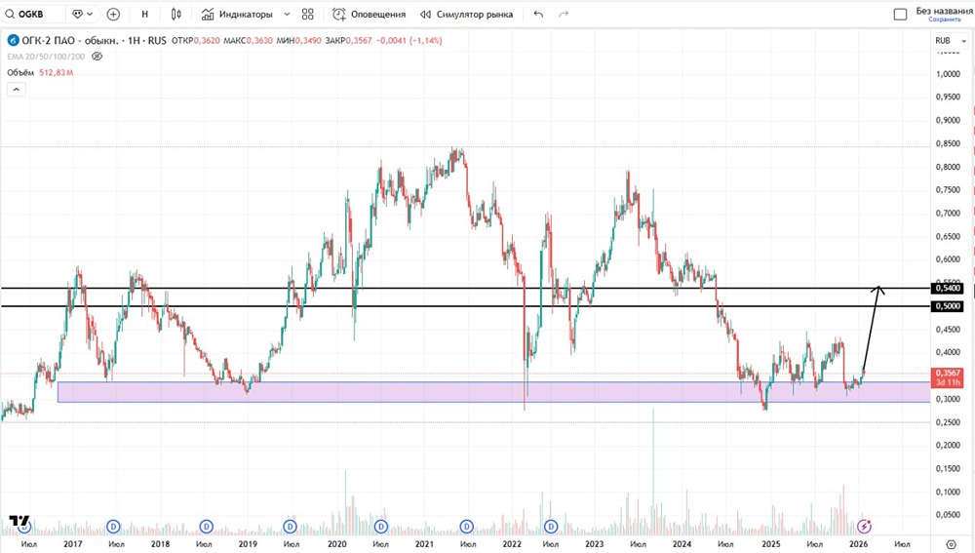Open Alerts (Оповещения) with the clock icon
Screen dimensions: 975x553
(369, 15)
